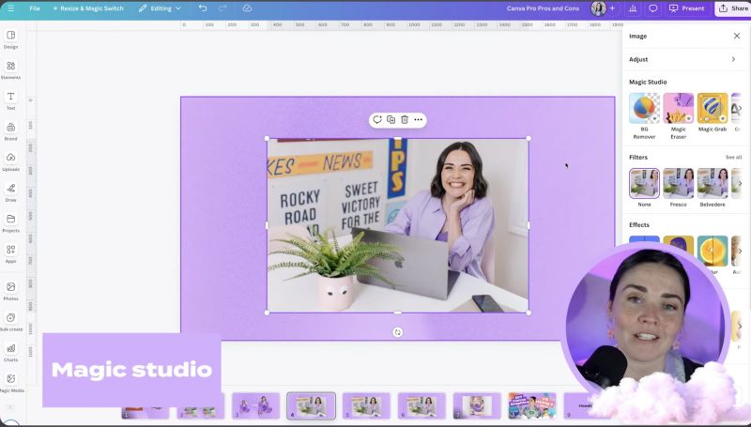The width and height of the screenshot is (751, 427).
Task: Open the Elements sidebar tab
Action: click(x=10, y=69)
